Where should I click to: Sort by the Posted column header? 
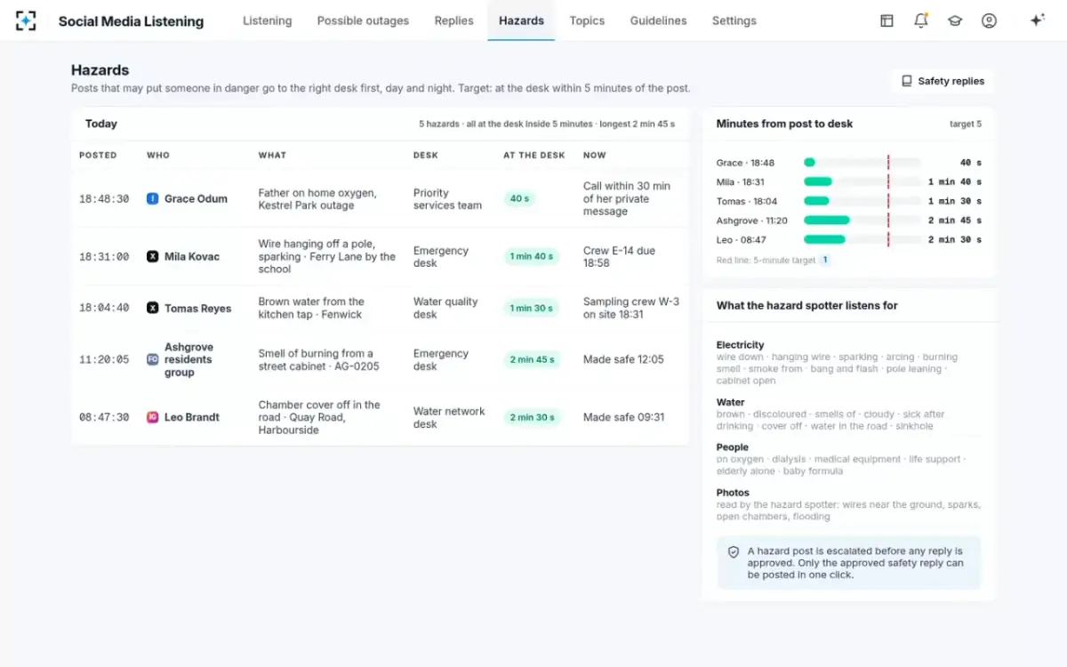click(98, 155)
